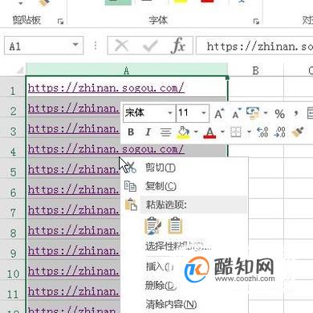Apply comma style in mini toolbar
The width and height of the screenshot is (313, 313).
[296, 114]
